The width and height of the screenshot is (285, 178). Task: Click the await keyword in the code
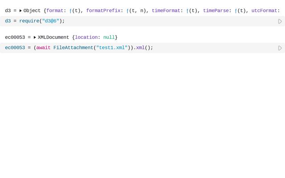pos(43,48)
